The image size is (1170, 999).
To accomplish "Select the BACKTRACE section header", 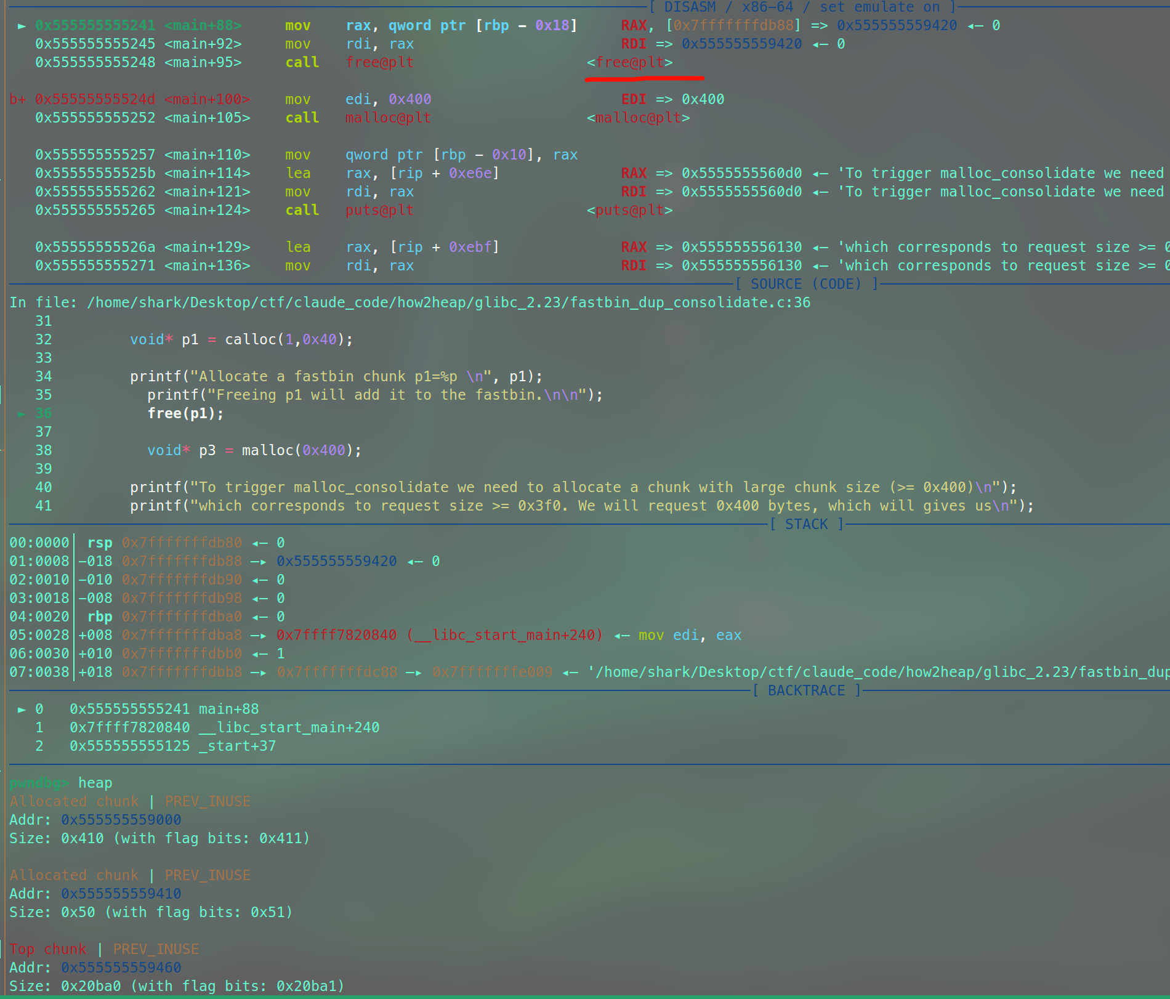I will tap(806, 690).
